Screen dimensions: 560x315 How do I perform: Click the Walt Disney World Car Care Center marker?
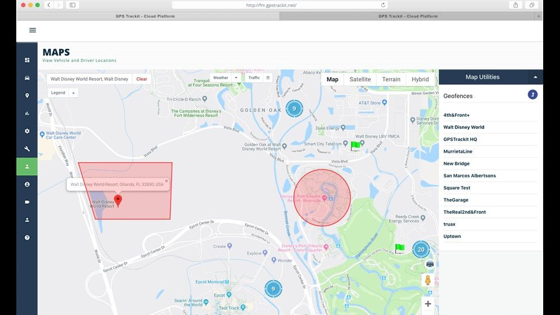click(42, 135)
